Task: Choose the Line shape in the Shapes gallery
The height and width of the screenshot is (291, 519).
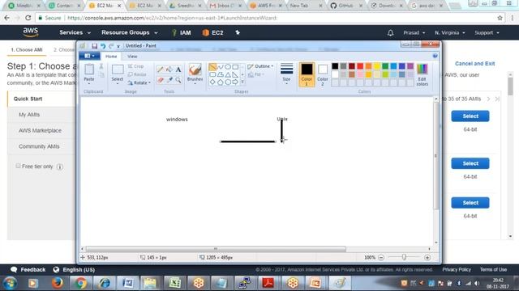Action: coord(212,67)
